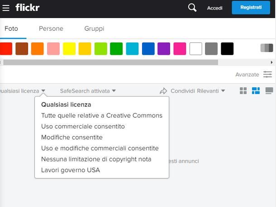Collapse the Qualsiasi licenza dropdown

coord(23,91)
